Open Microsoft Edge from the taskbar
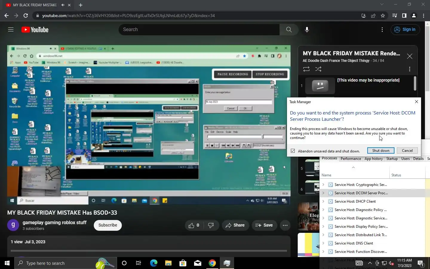The width and height of the screenshot is (430, 269). coord(153,263)
